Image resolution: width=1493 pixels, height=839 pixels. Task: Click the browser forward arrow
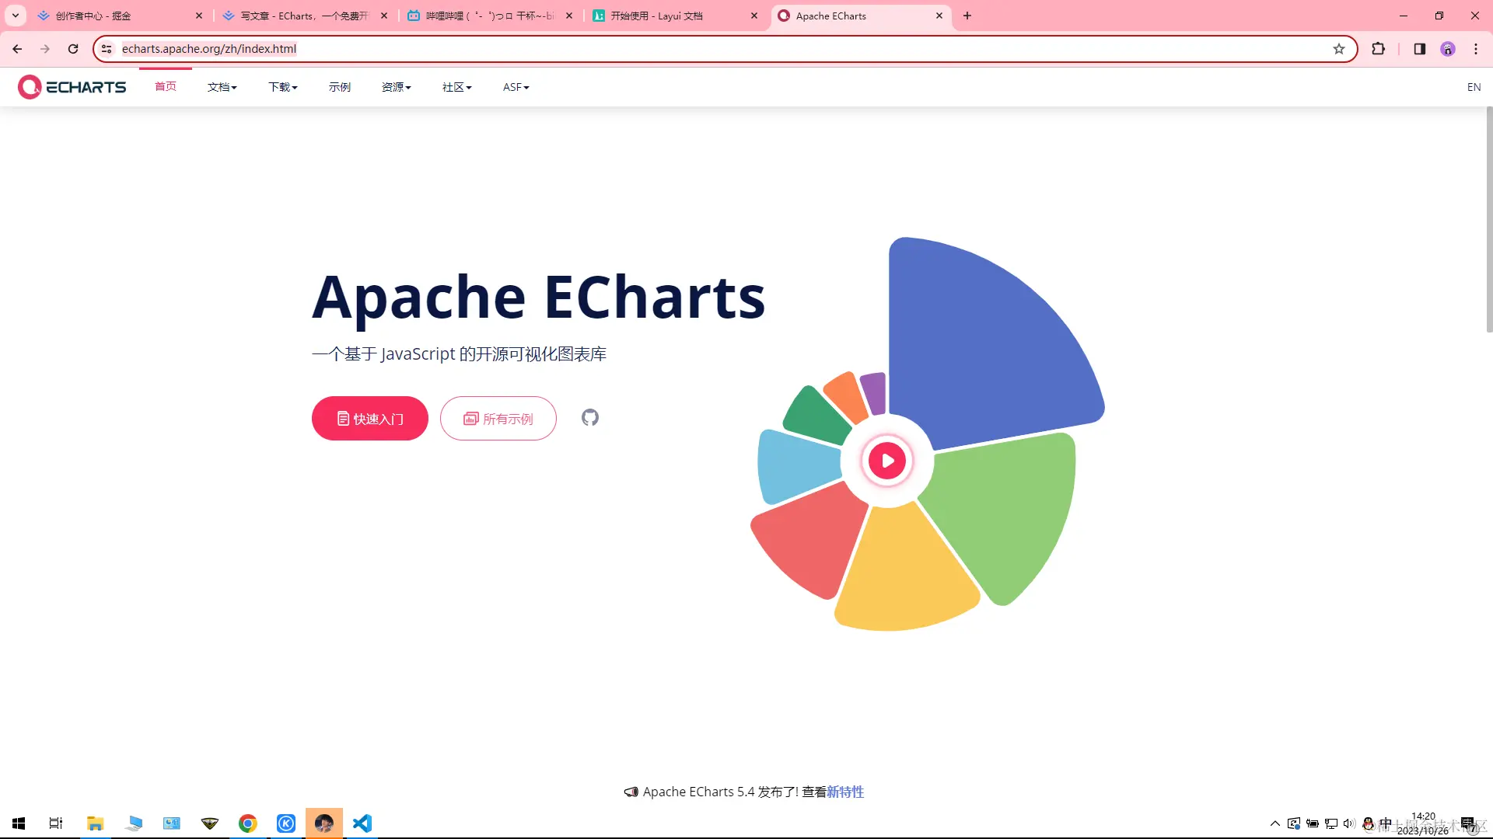45,49
